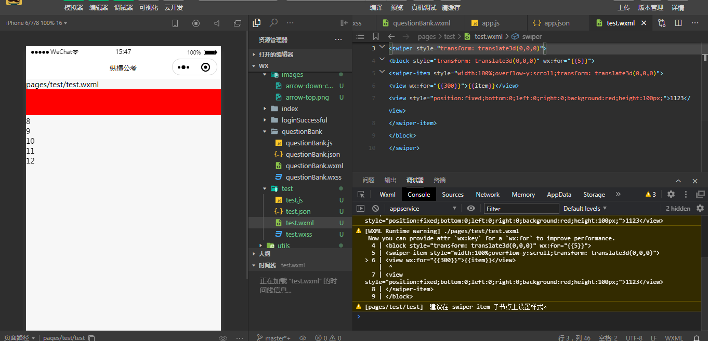Open questionBank.wxss in the file tree
The height and width of the screenshot is (341, 708).
click(x=313, y=177)
